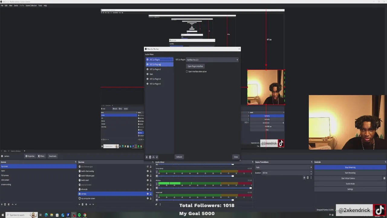Open Microsoft Edge from the taskbar
The height and width of the screenshot is (218, 387).
point(46,215)
